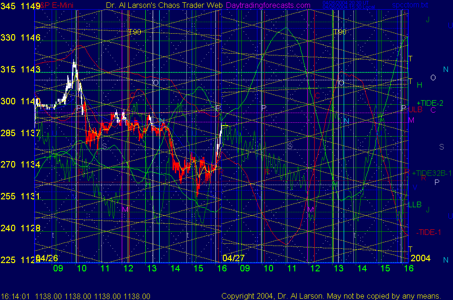Click the green "LLB" band label
Screen dimensions: 453x300
415,204
